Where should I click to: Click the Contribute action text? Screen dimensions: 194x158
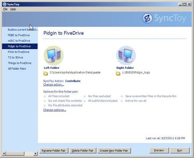(73, 81)
